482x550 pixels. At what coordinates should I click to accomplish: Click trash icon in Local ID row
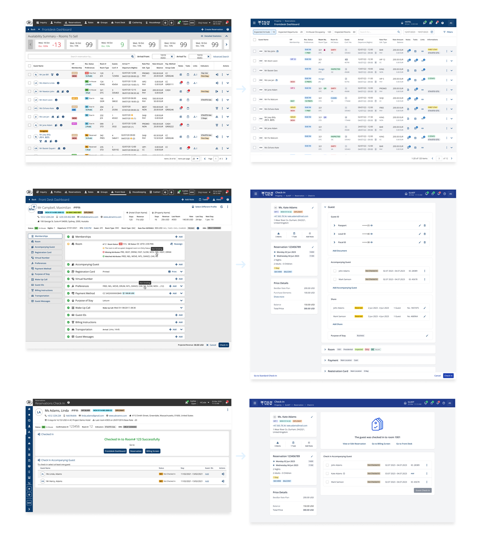coord(425,234)
